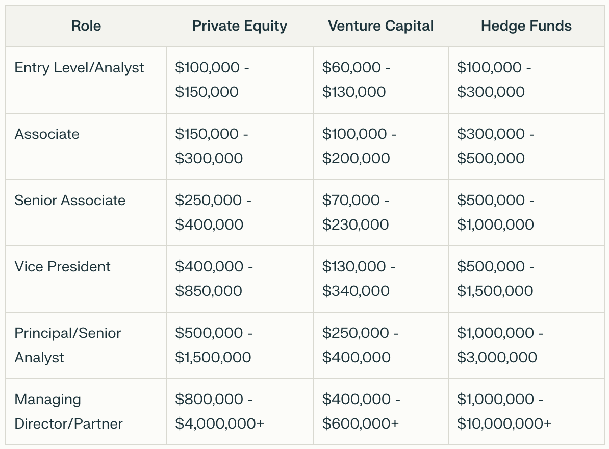609x449 pixels.
Task: Select the $130,000 - $340,000 cell
Action: coord(359,279)
